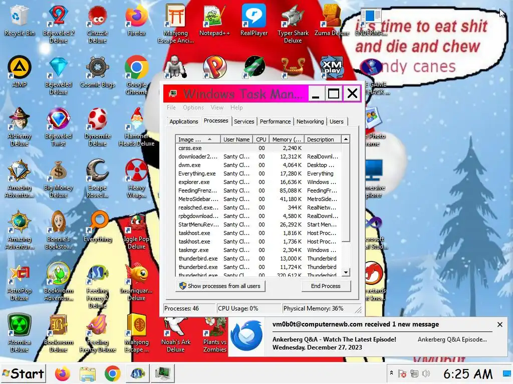Select the explorer.exe process row
The width and height of the screenshot is (513, 384).
pos(259,182)
